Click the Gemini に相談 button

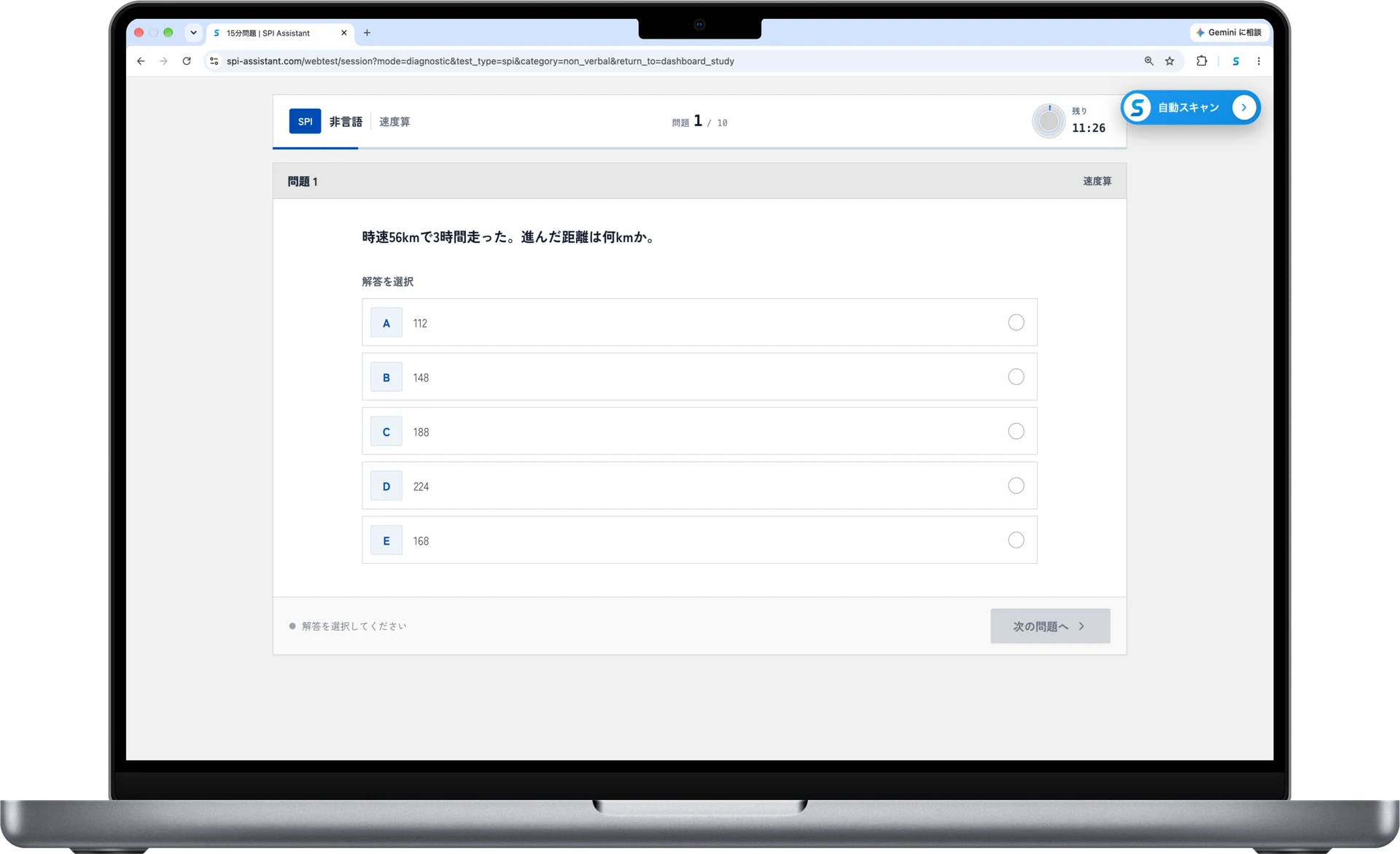[1229, 33]
